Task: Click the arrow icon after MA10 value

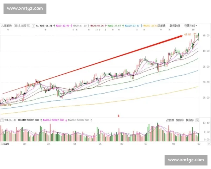Action: [x=71, y=26]
